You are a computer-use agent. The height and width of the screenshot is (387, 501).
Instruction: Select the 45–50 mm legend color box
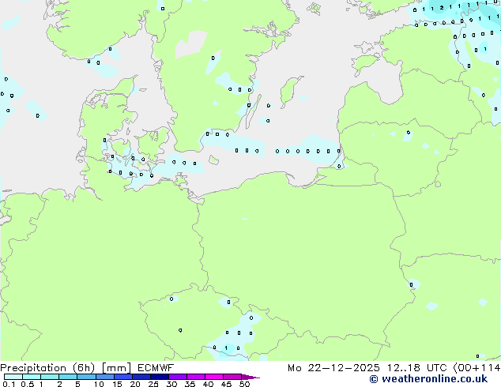pyautogui.click(x=232, y=377)
